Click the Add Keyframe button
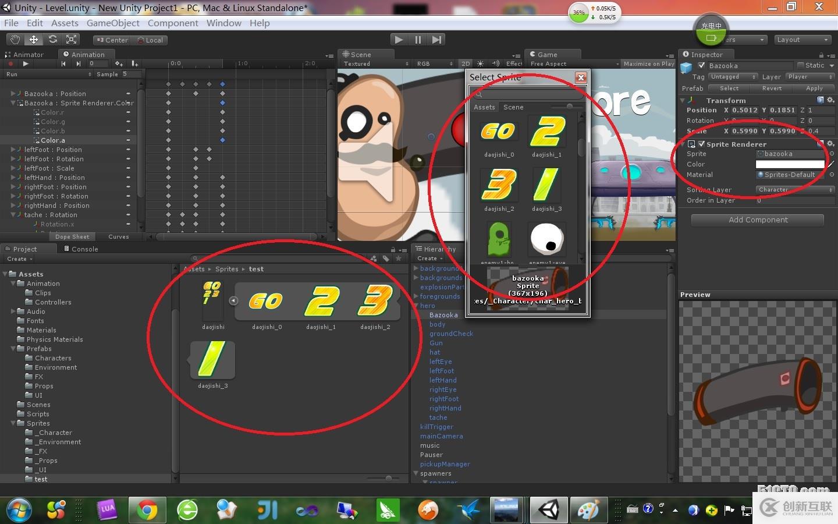The width and height of the screenshot is (838, 524). coord(119,64)
